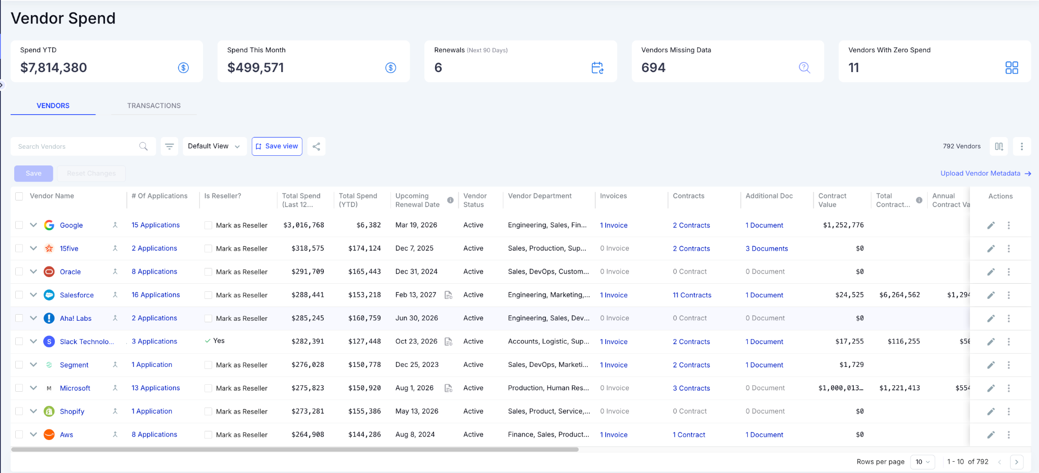Image resolution: width=1039 pixels, height=473 pixels.
Task: Check Mark as Reseller for 15five
Action: click(208, 249)
